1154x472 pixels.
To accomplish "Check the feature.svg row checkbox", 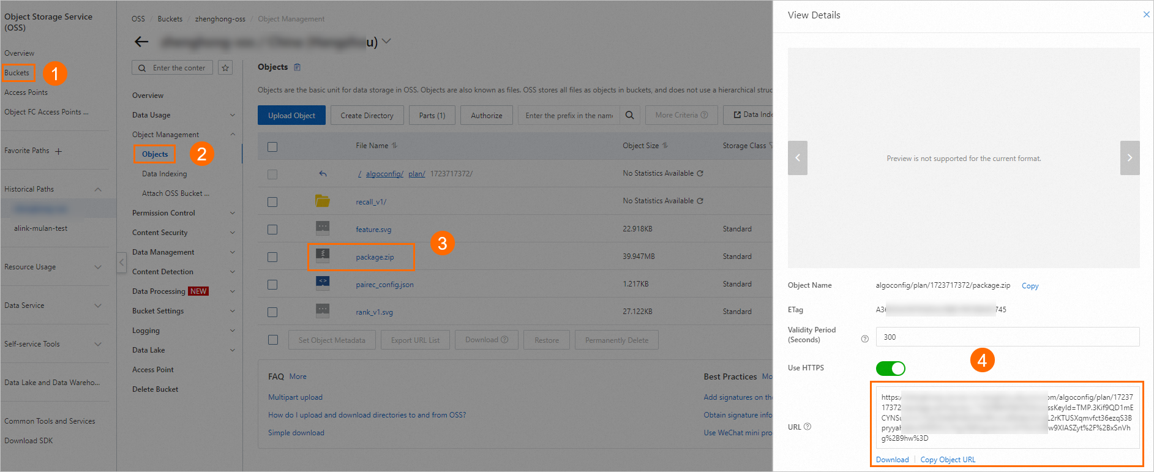I will (272, 229).
